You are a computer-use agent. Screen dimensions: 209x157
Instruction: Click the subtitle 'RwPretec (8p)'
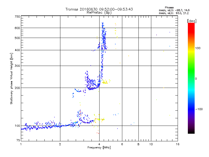[99, 13]
